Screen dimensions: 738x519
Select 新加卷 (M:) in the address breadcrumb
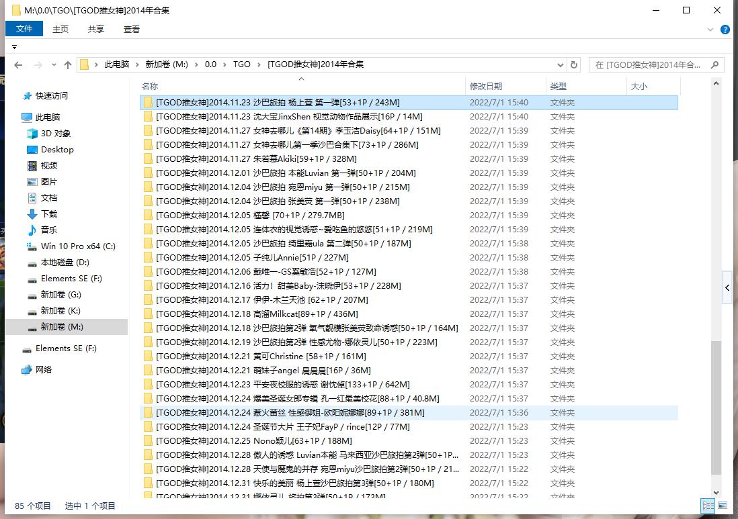(x=167, y=64)
